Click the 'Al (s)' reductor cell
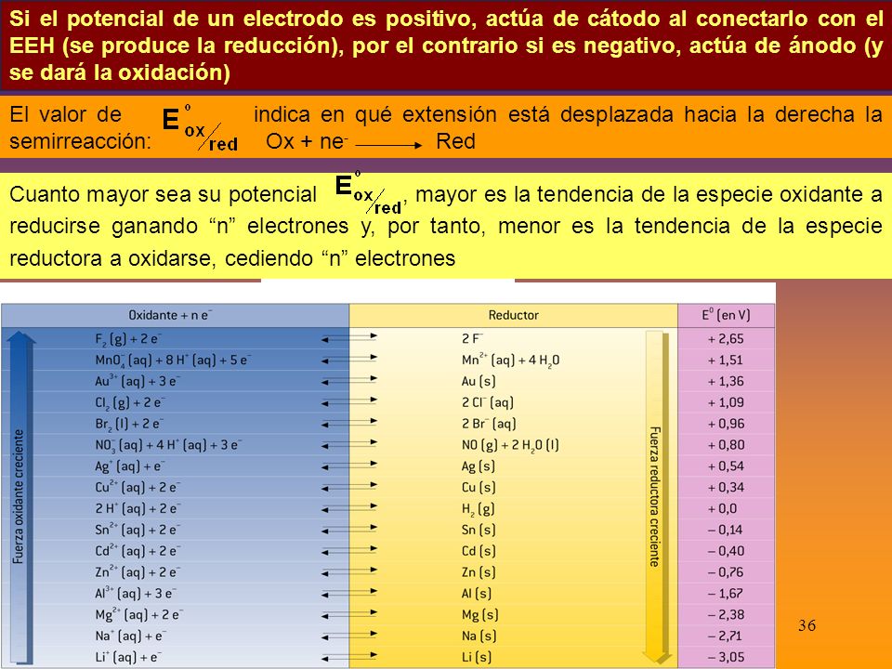Screen dimensions: 892x669 click(476, 594)
